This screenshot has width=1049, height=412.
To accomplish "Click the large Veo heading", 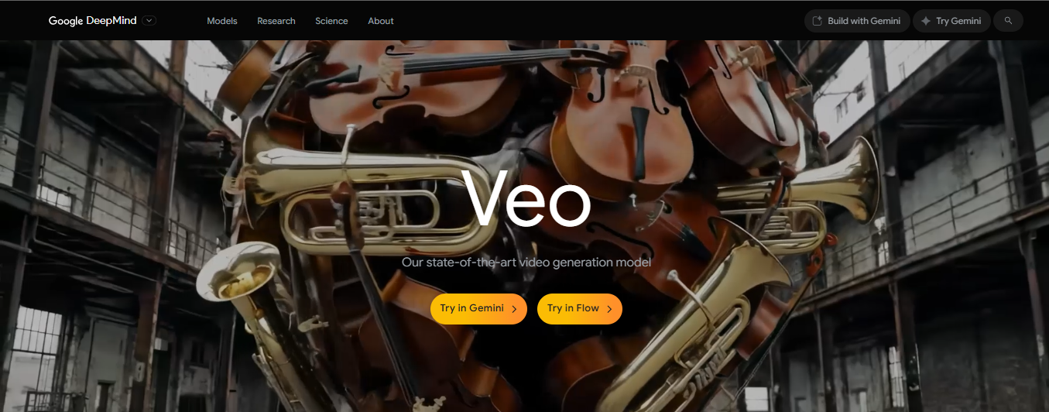I will coord(526,199).
